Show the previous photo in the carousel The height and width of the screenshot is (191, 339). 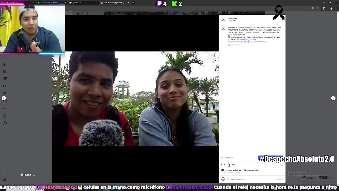pyautogui.click(x=55, y=99)
